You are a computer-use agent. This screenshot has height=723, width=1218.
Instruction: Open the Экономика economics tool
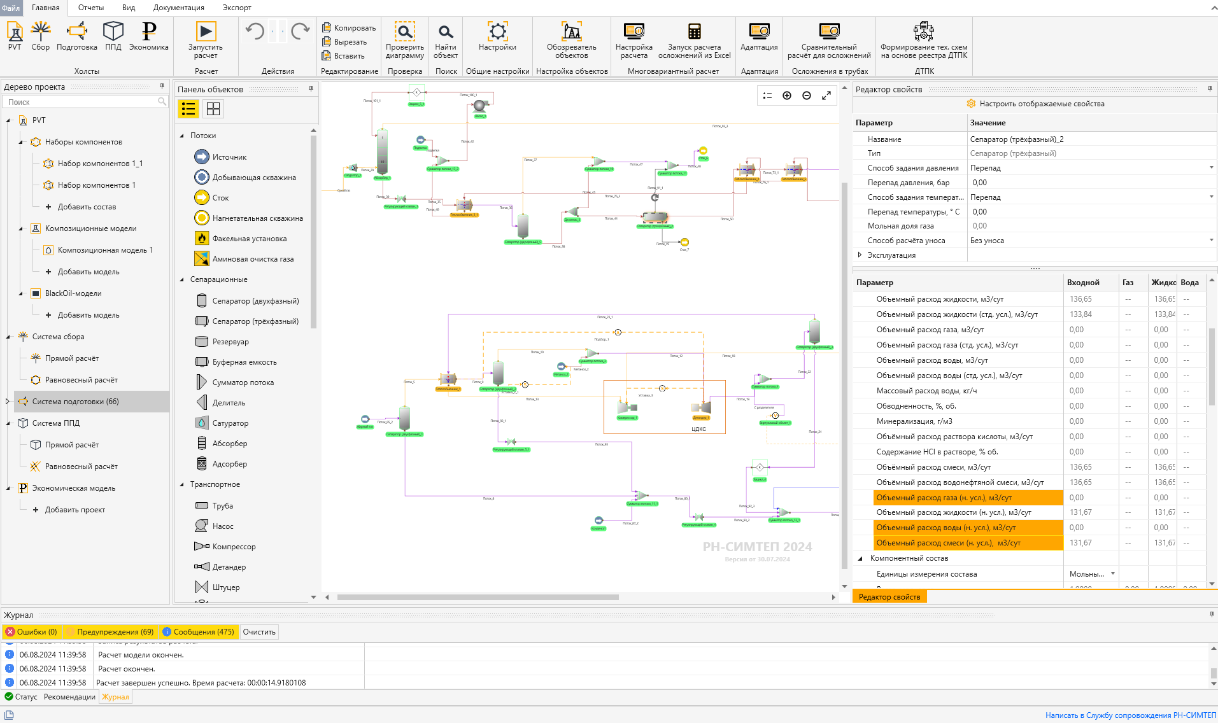click(x=149, y=36)
